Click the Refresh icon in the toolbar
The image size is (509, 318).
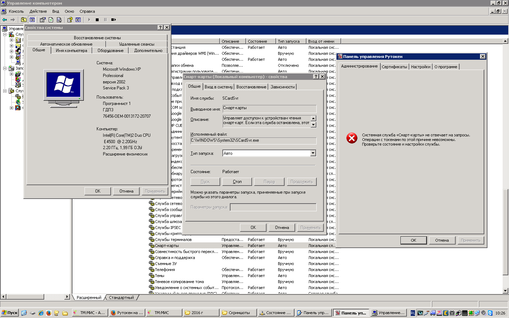(51, 20)
